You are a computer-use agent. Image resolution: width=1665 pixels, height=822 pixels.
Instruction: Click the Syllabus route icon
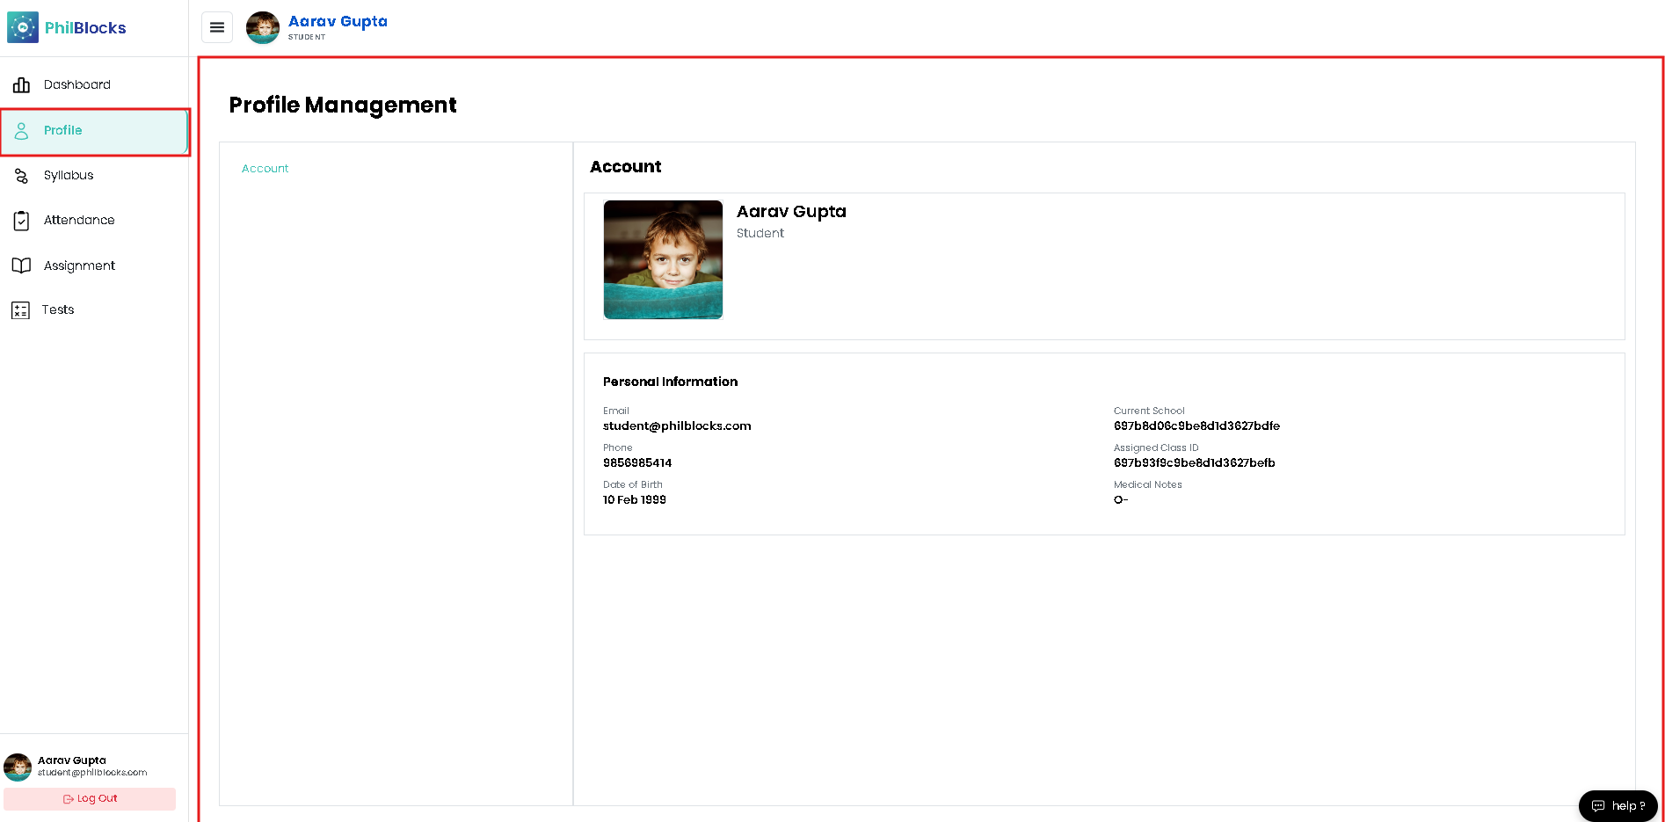tap(21, 176)
